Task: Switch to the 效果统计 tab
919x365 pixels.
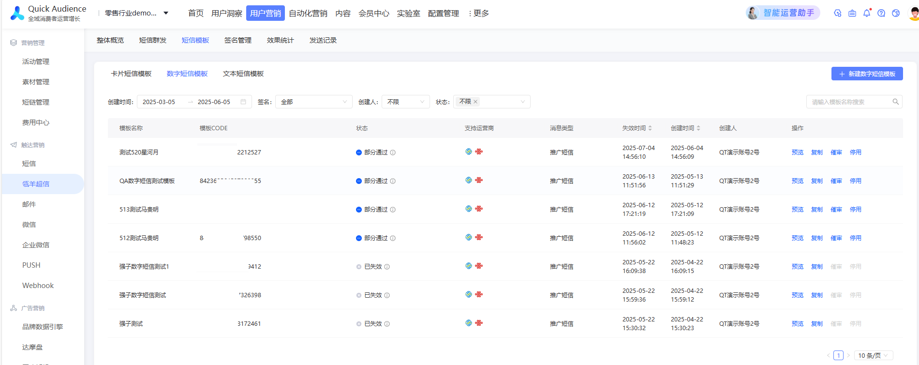Action: tap(281, 40)
